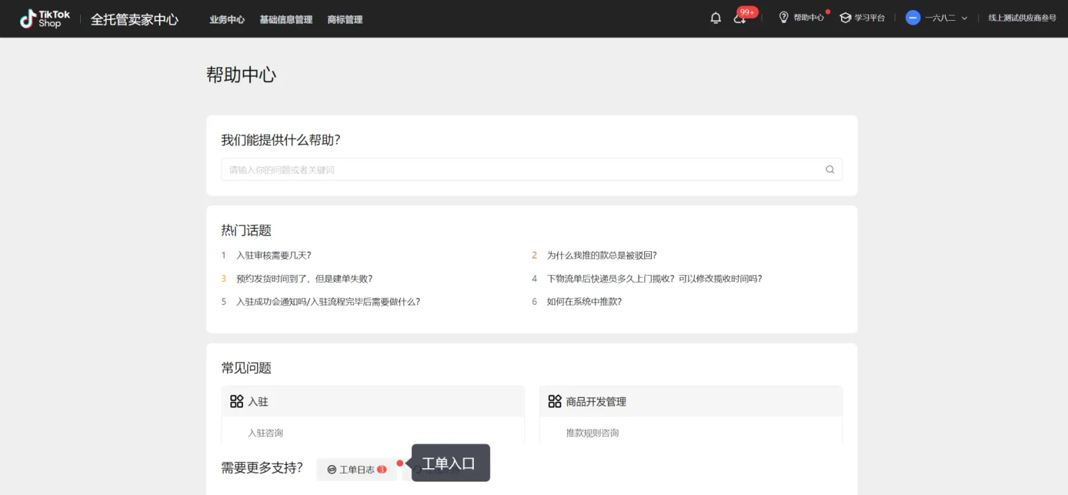Click the magnifier icon in the search box
The width and height of the screenshot is (1068, 495).
point(830,170)
